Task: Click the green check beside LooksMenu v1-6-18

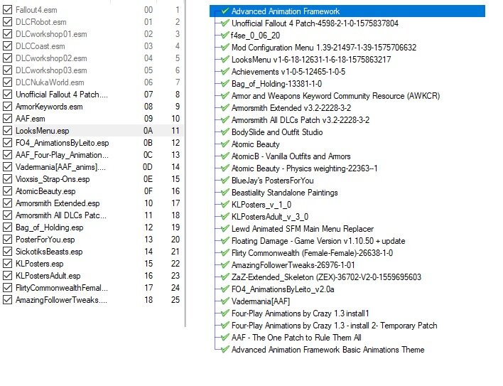Action: [225, 60]
